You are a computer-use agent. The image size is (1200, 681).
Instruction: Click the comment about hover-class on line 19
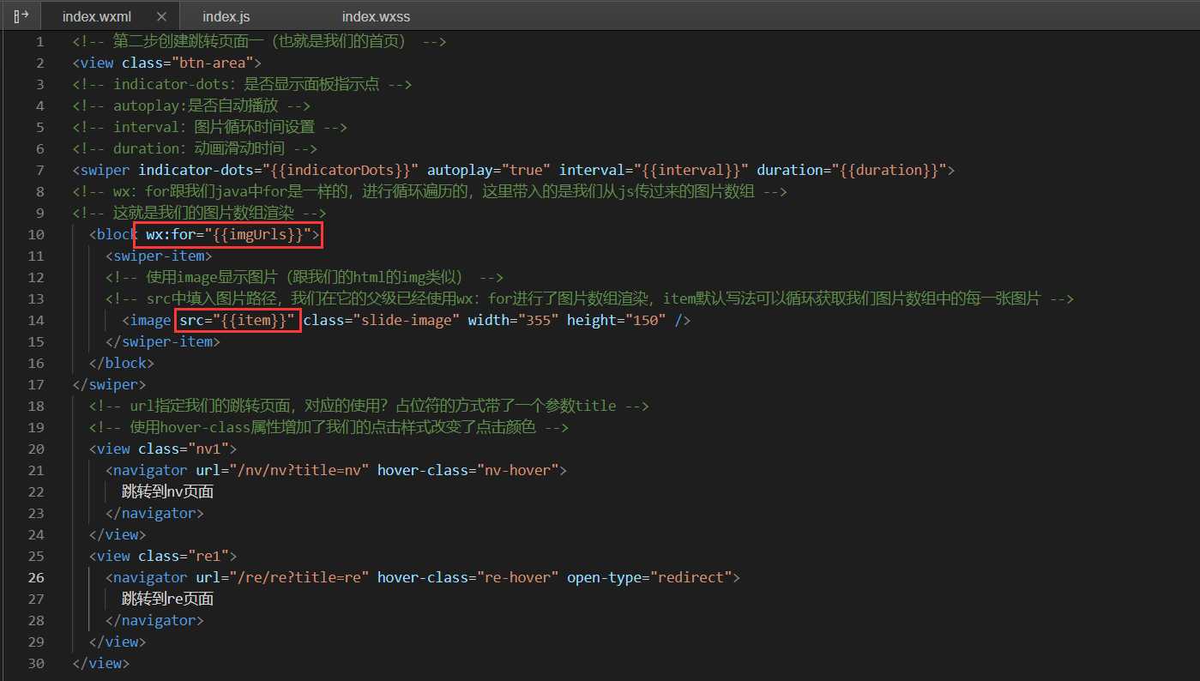click(x=329, y=427)
